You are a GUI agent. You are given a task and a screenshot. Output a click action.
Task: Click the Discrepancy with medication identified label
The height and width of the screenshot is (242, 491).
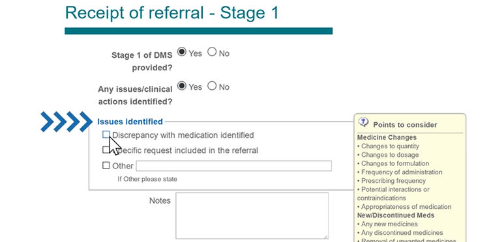(183, 135)
